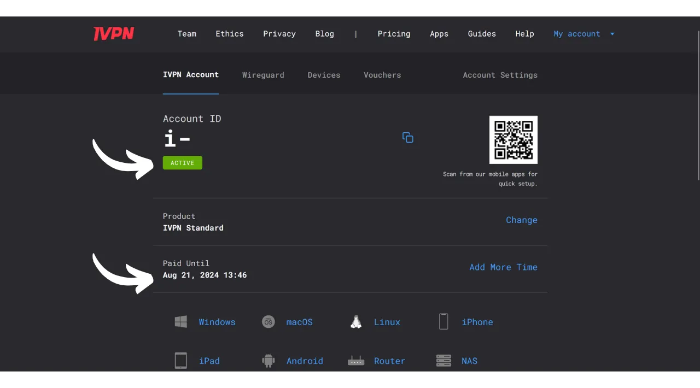The height and width of the screenshot is (388, 700).
Task: View the Pricing page
Action: pos(394,34)
